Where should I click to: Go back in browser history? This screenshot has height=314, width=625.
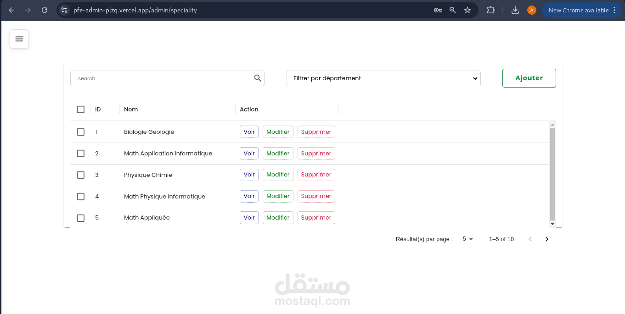tap(11, 10)
